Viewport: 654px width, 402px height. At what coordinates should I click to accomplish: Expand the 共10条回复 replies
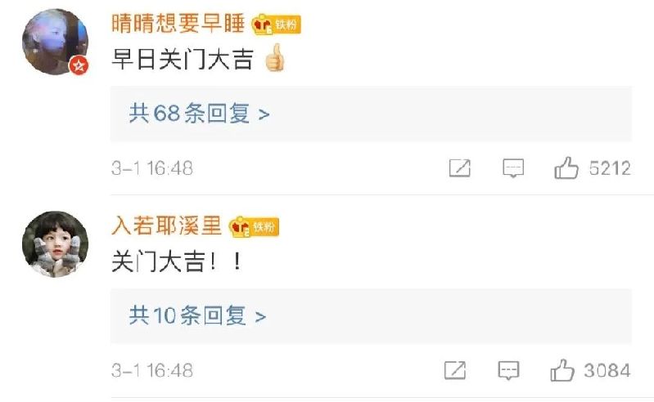pos(372,316)
